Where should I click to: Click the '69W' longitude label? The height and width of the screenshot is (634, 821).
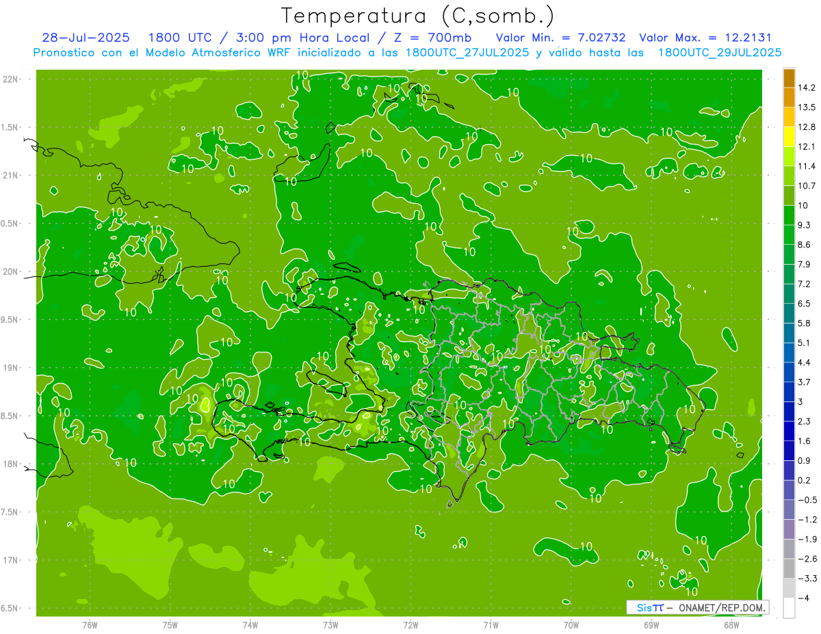tap(651, 624)
